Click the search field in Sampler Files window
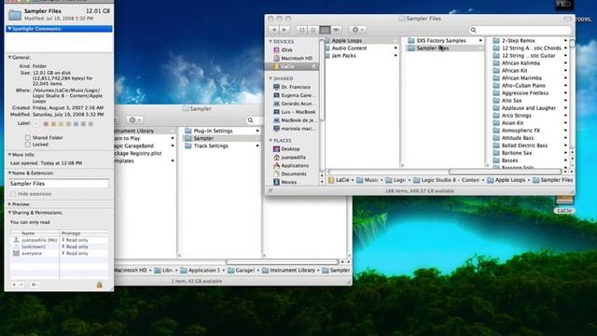 521,30
